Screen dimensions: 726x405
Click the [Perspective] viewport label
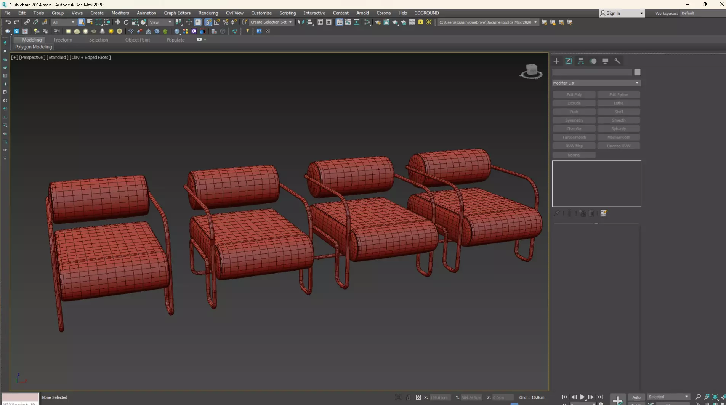pyautogui.click(x=32, y=57)
